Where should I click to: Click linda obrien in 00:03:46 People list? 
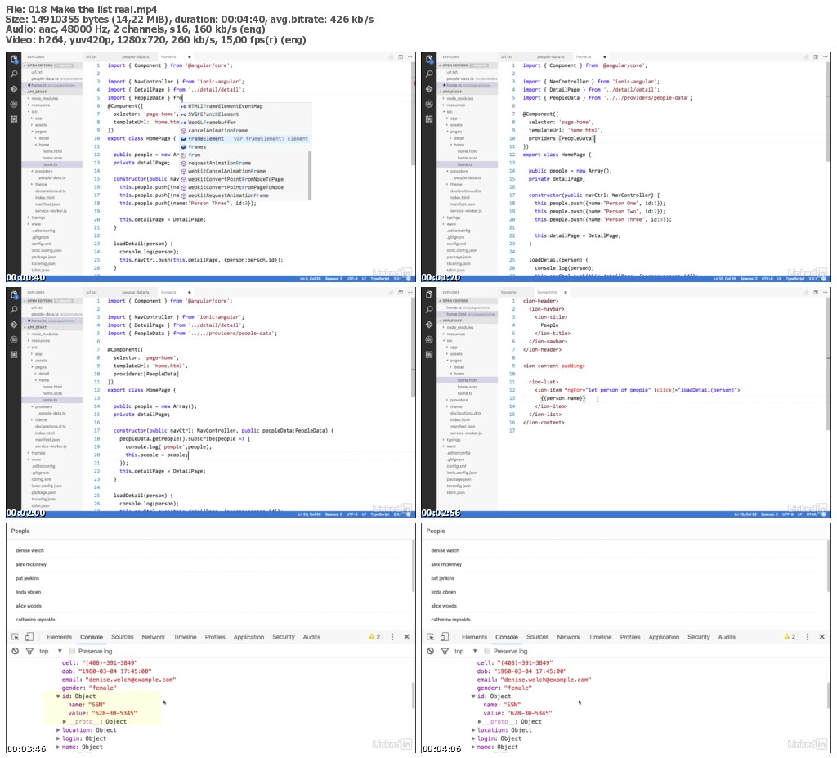pyautogui.click(x=29, y=592)
